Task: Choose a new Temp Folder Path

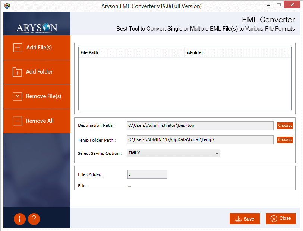Action: click(x=285, y=140)
